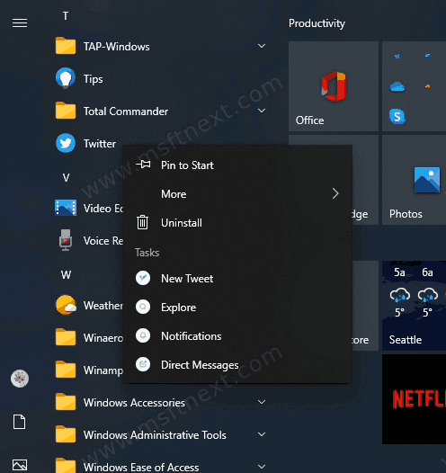Select Notifications task

(237, 335)
